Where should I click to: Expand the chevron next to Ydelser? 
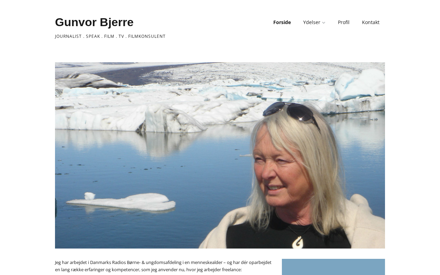(x=323, y=23)
